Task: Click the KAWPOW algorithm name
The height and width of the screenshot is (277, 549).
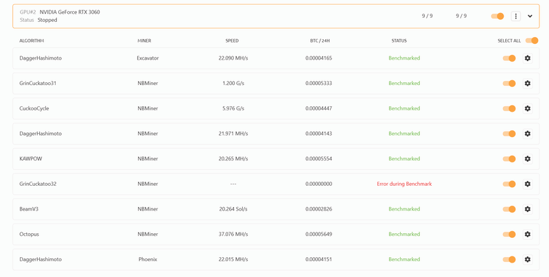Action: tap(31, 159)
